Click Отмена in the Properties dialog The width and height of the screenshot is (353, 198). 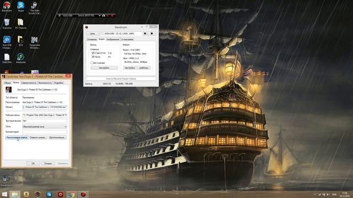[48, 163]
